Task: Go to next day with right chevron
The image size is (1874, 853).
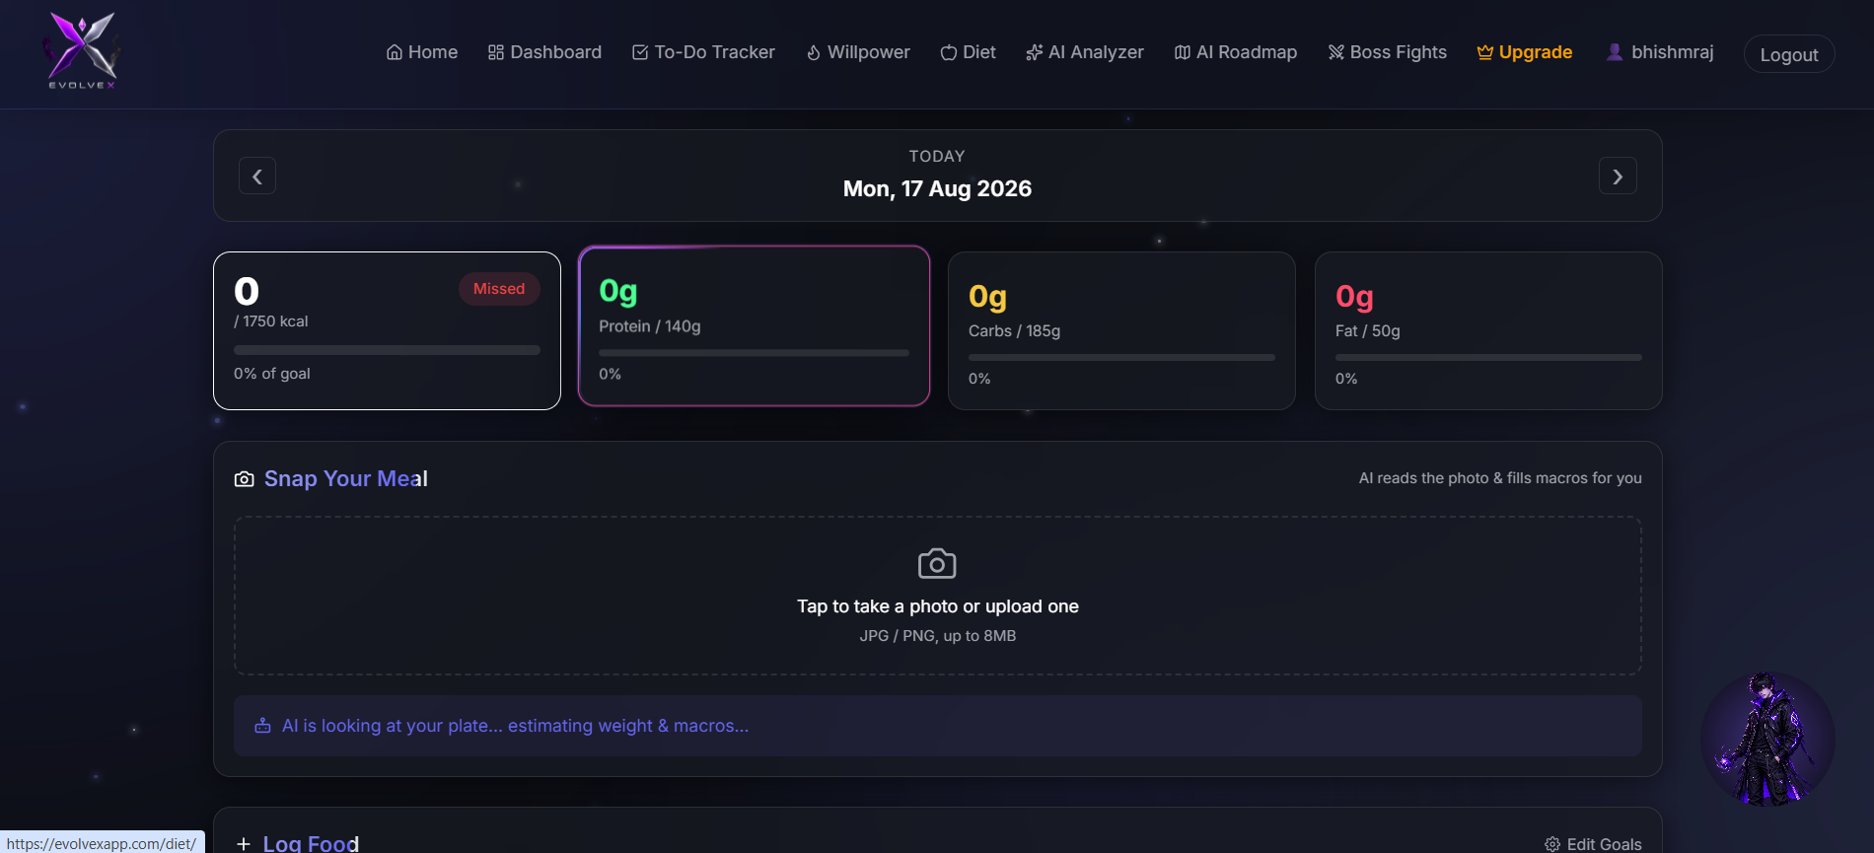Action: pyautogui.click(x=1618, y=177)
